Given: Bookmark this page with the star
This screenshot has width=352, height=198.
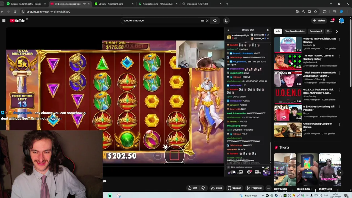Looking at the screenshot, I should [315, 12].
